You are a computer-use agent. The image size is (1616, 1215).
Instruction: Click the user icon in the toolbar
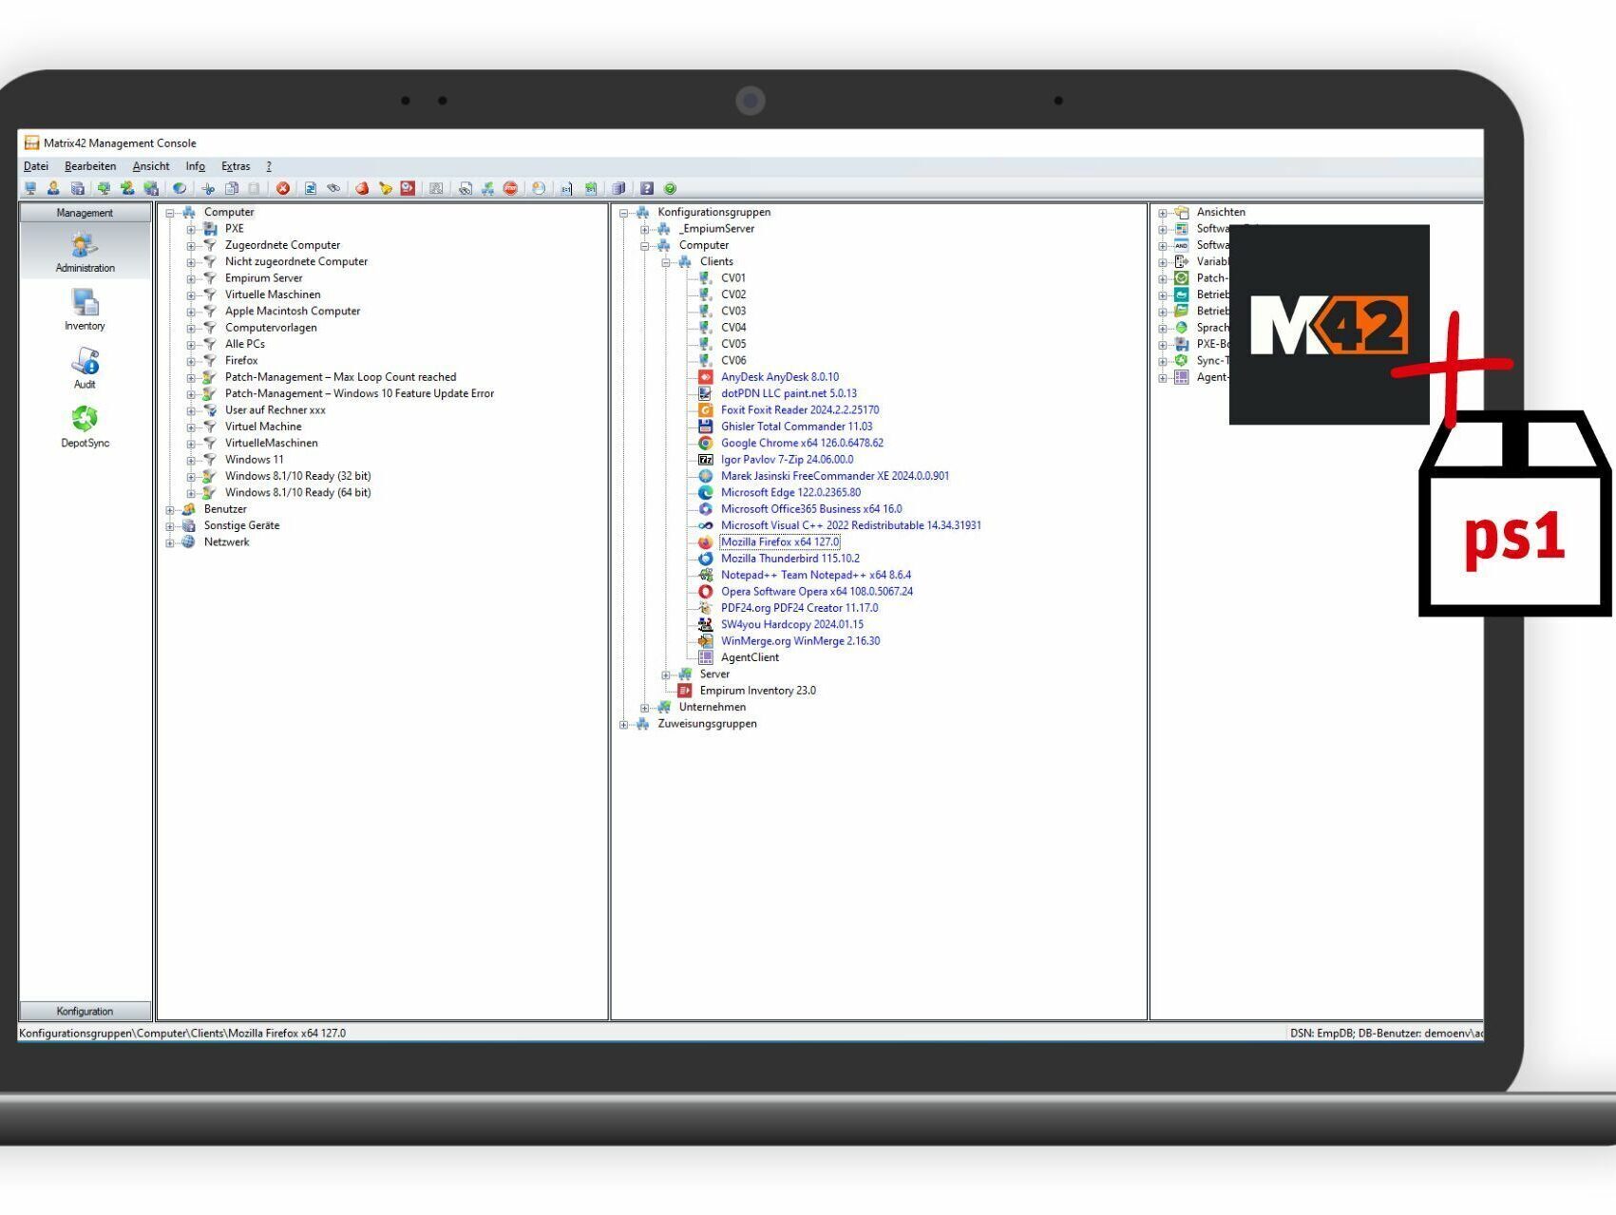(x=53, y=188)
